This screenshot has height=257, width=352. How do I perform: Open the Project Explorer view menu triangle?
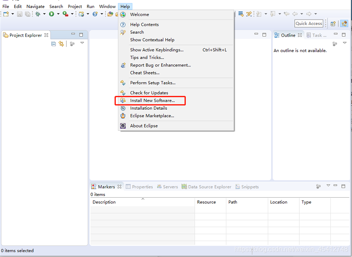pos(82,43)
